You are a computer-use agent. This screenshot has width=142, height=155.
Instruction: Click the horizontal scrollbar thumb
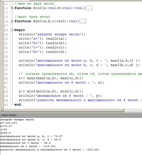point(64,110)
